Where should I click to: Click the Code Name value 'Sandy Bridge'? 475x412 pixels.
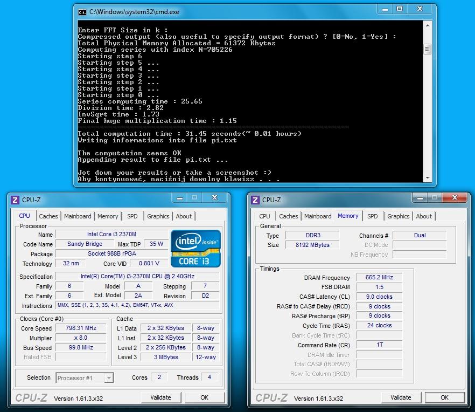coord(85,244)
